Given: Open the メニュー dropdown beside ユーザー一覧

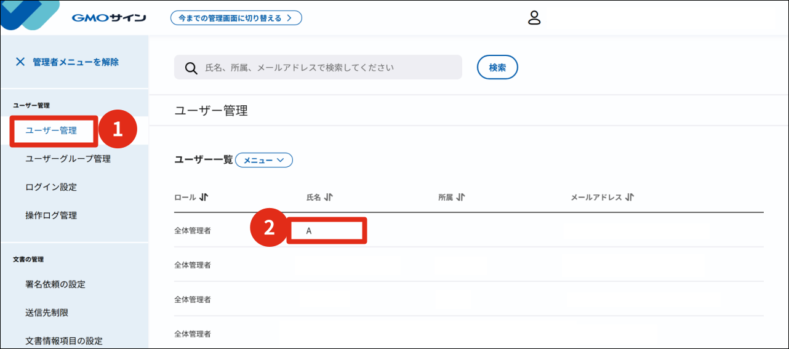Looking at the screenshot, I should [x=263, y=160].
